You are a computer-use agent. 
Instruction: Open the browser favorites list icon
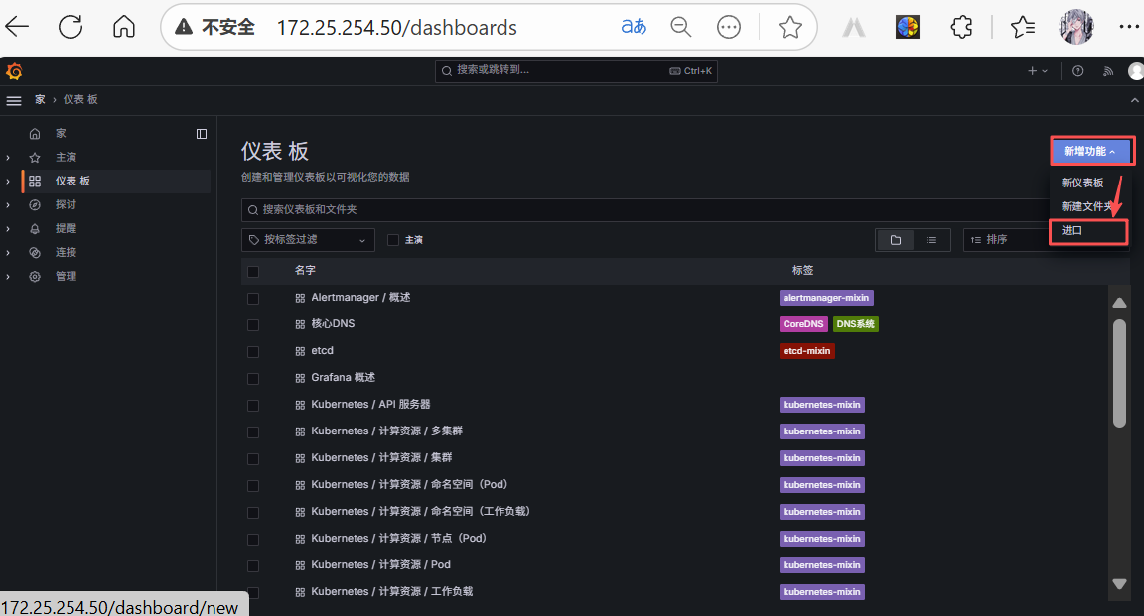pyautogui.click(x=1022, y=27)
